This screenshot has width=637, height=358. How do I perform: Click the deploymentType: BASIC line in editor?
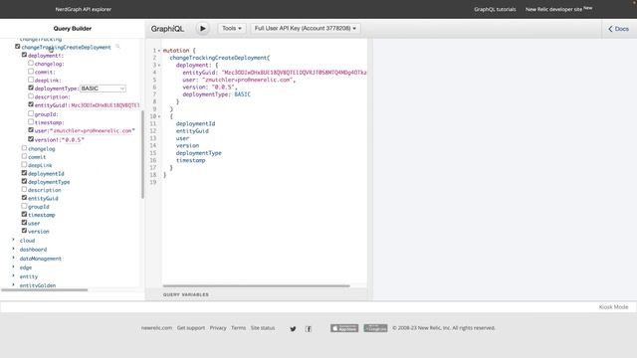click(x=216, y=94)
